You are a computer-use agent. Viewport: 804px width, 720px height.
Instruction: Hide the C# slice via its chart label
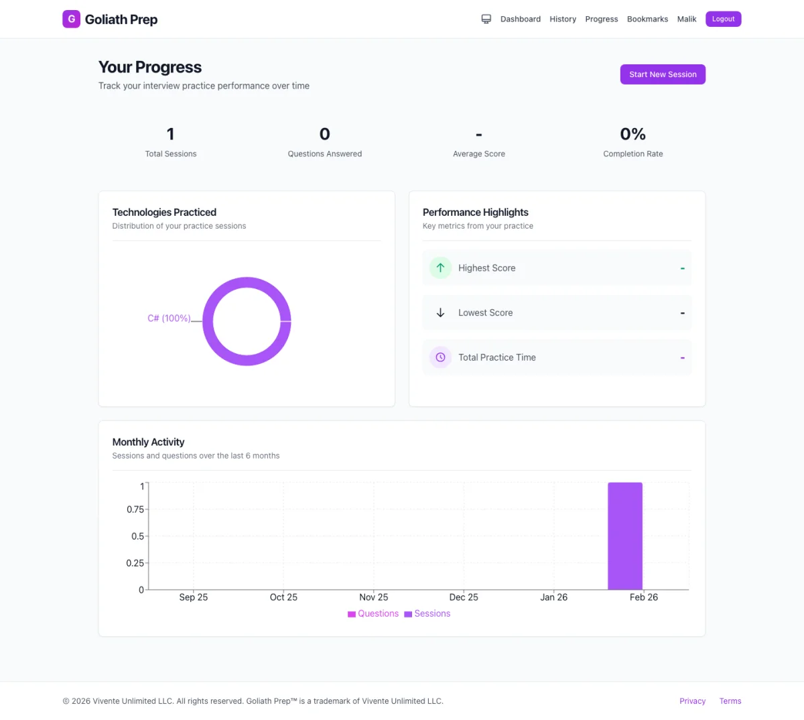point(169,318)
